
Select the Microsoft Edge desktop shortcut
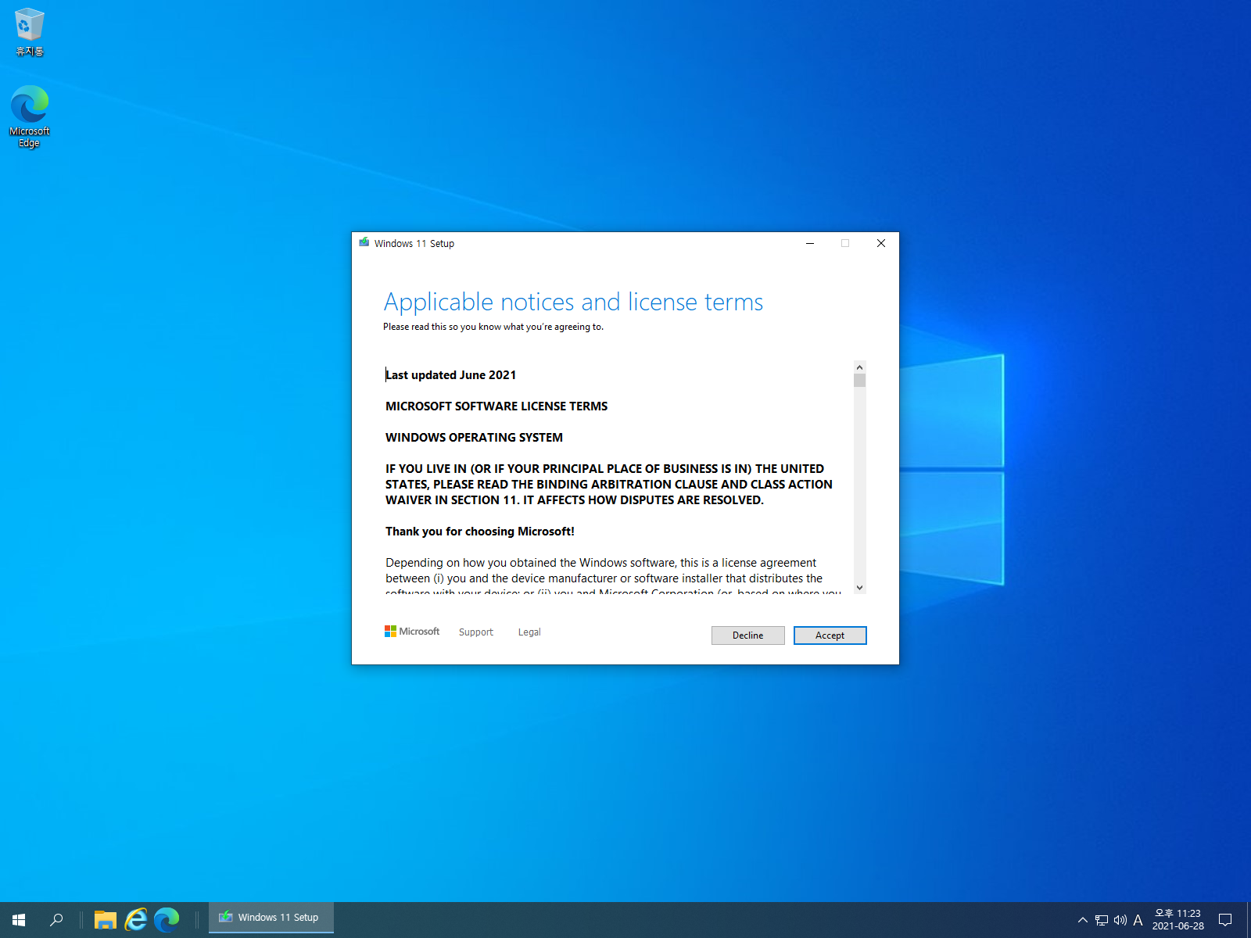coord(30,116)
